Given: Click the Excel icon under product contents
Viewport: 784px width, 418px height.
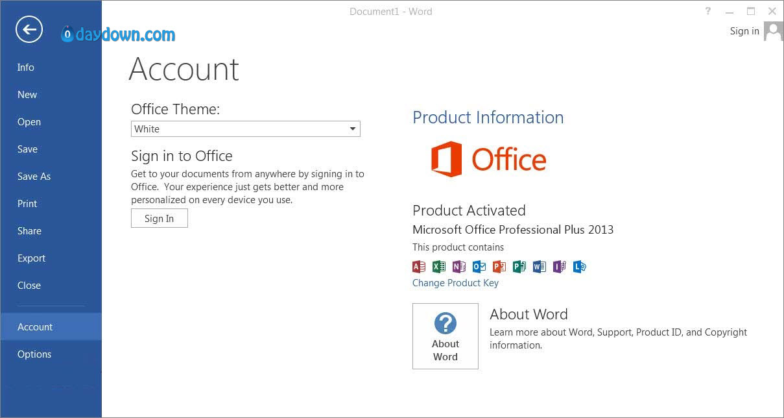Looking at the screenshot, I should coord(439,266).
